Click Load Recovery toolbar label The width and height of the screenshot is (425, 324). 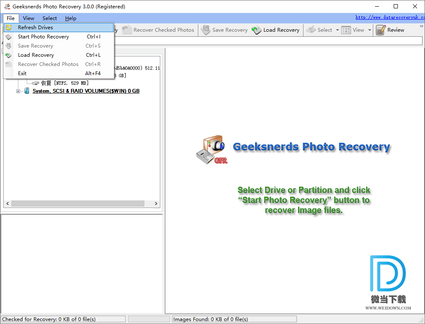281,30
